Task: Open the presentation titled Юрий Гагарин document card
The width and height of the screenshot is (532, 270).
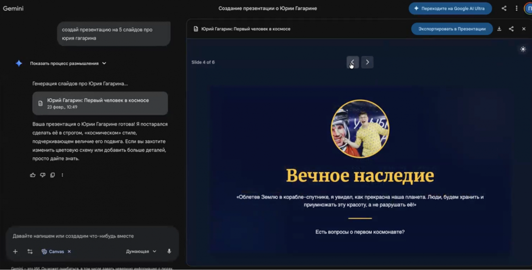Action: click(100, 103)
